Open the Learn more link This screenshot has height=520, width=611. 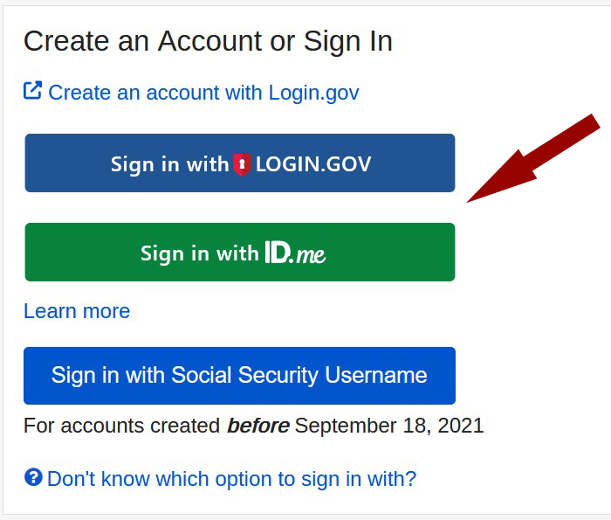point(77,311)
